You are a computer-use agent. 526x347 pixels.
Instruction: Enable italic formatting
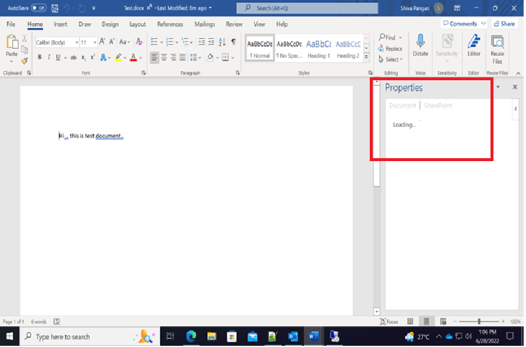coord(48,57)
